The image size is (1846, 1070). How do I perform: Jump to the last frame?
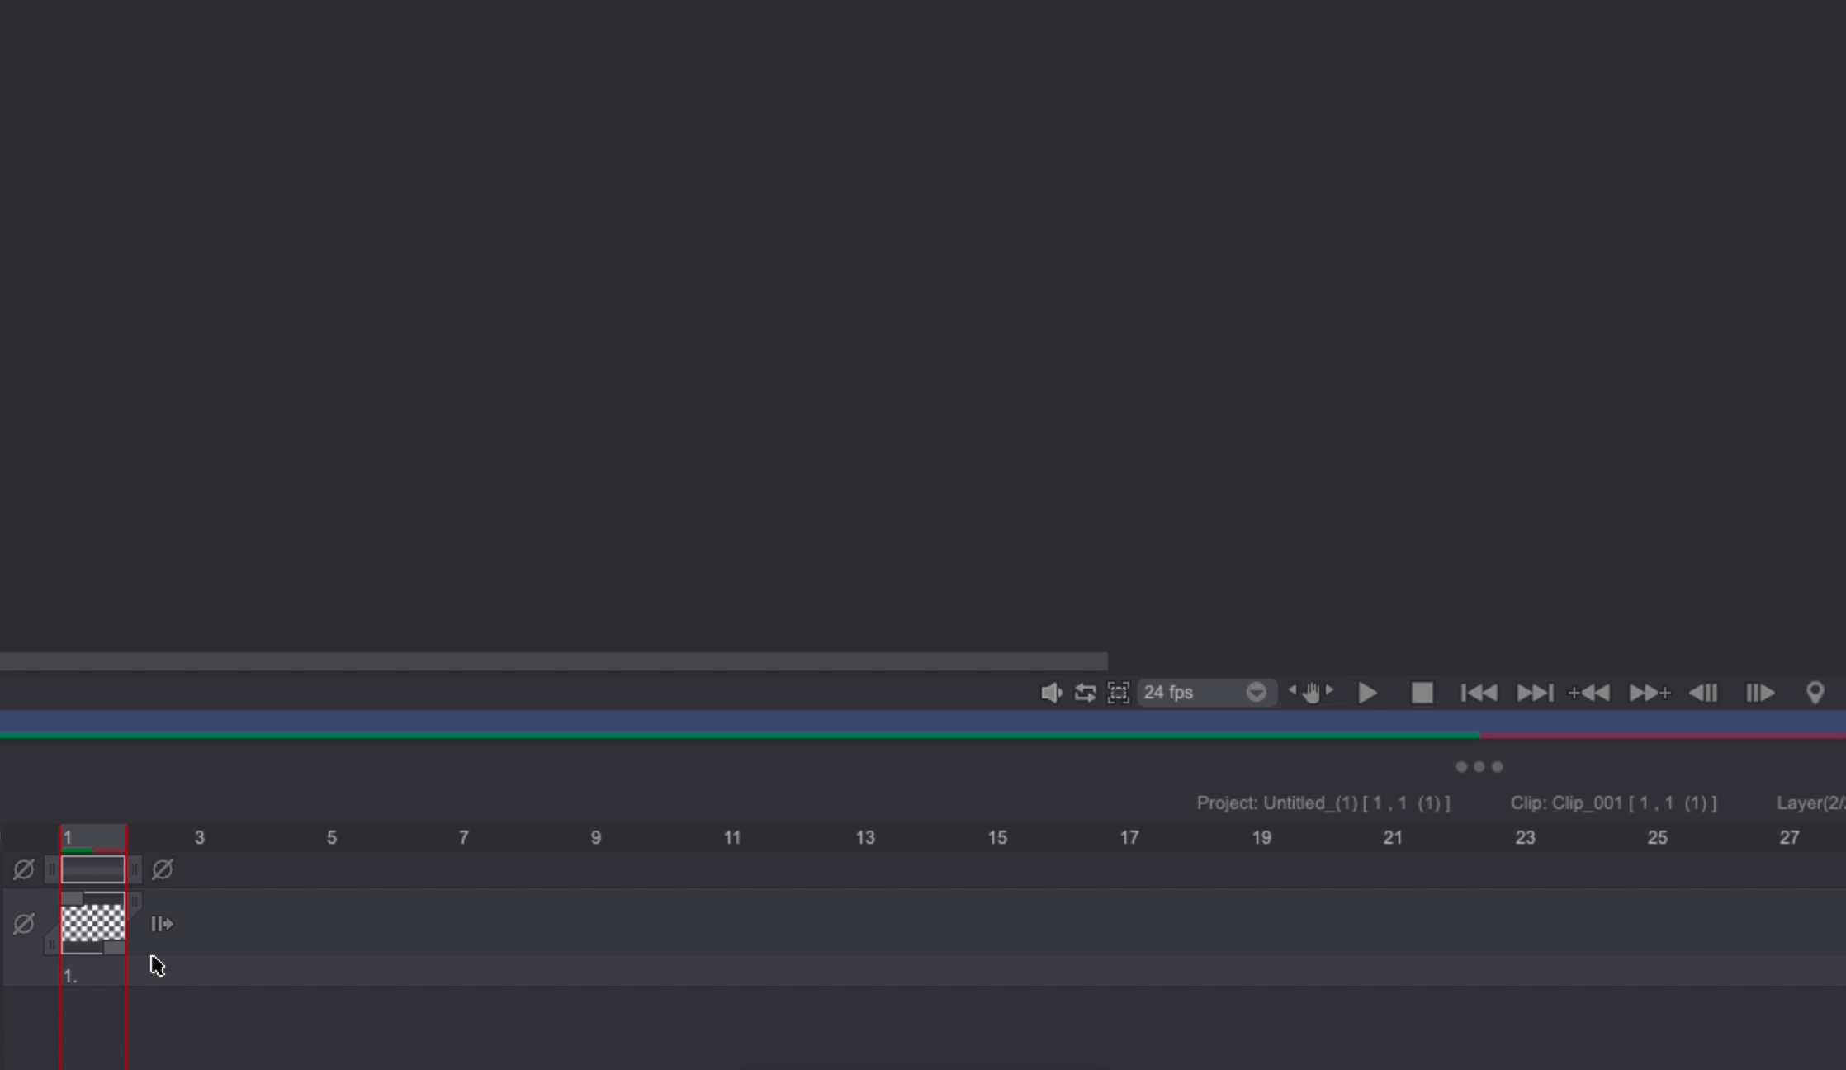click(1535, 693)
